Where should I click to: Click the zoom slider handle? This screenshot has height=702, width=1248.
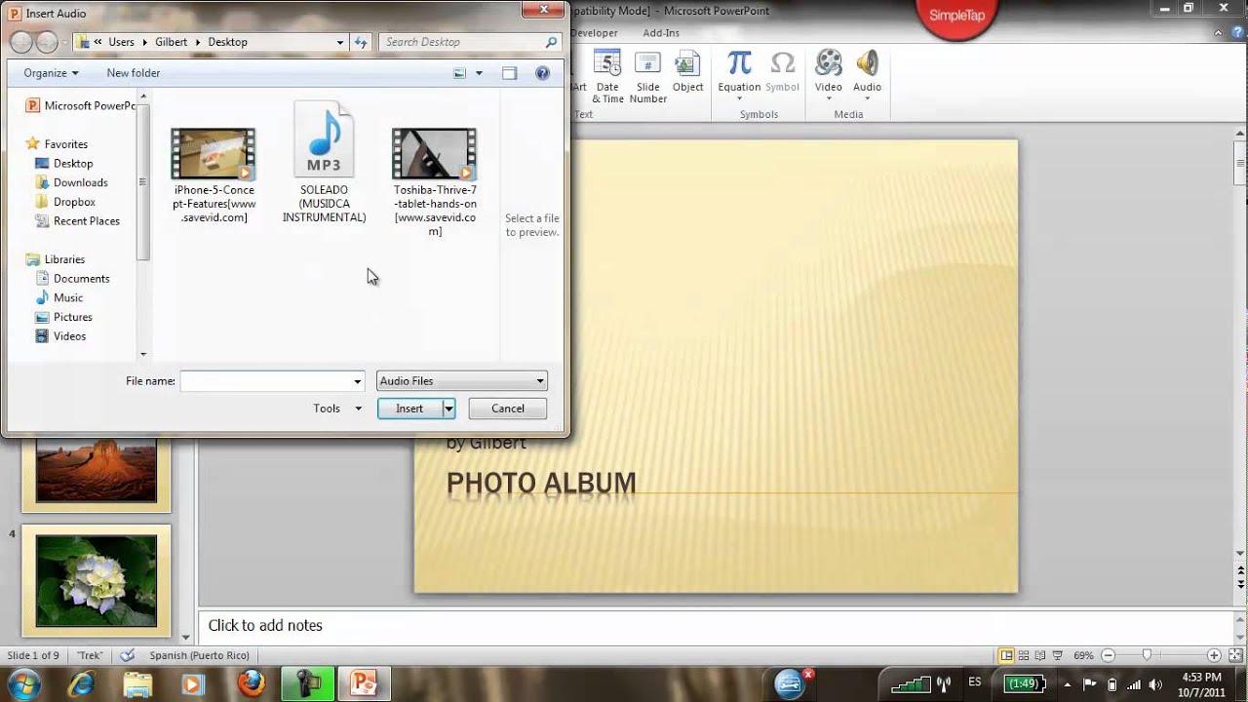click(x=1147, y=655)
